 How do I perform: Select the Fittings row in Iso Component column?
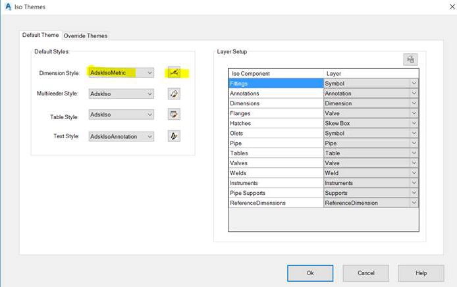pos(275,84)
